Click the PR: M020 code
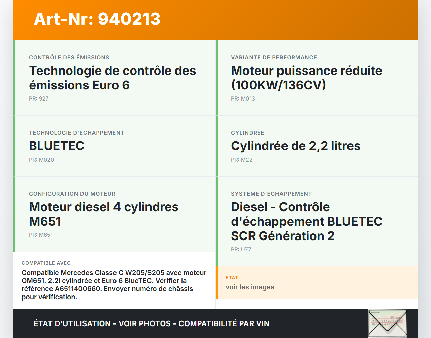This screenshot has width=431, height=338. (x=41, y=160)
